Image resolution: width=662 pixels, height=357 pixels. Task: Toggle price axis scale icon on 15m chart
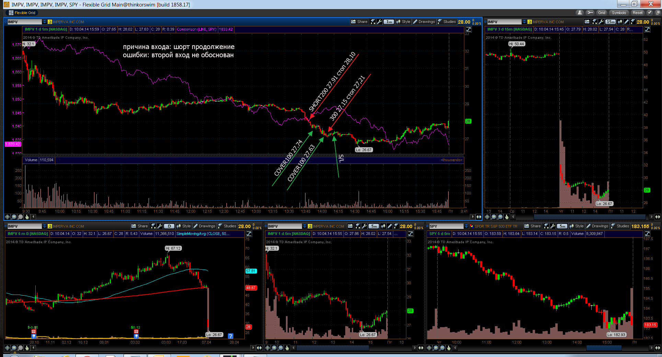pyautogui.click(x=647, y=29)
